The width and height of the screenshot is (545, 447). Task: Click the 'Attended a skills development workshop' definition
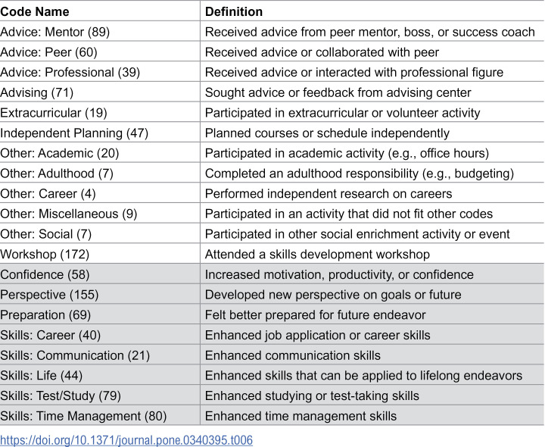317,254
